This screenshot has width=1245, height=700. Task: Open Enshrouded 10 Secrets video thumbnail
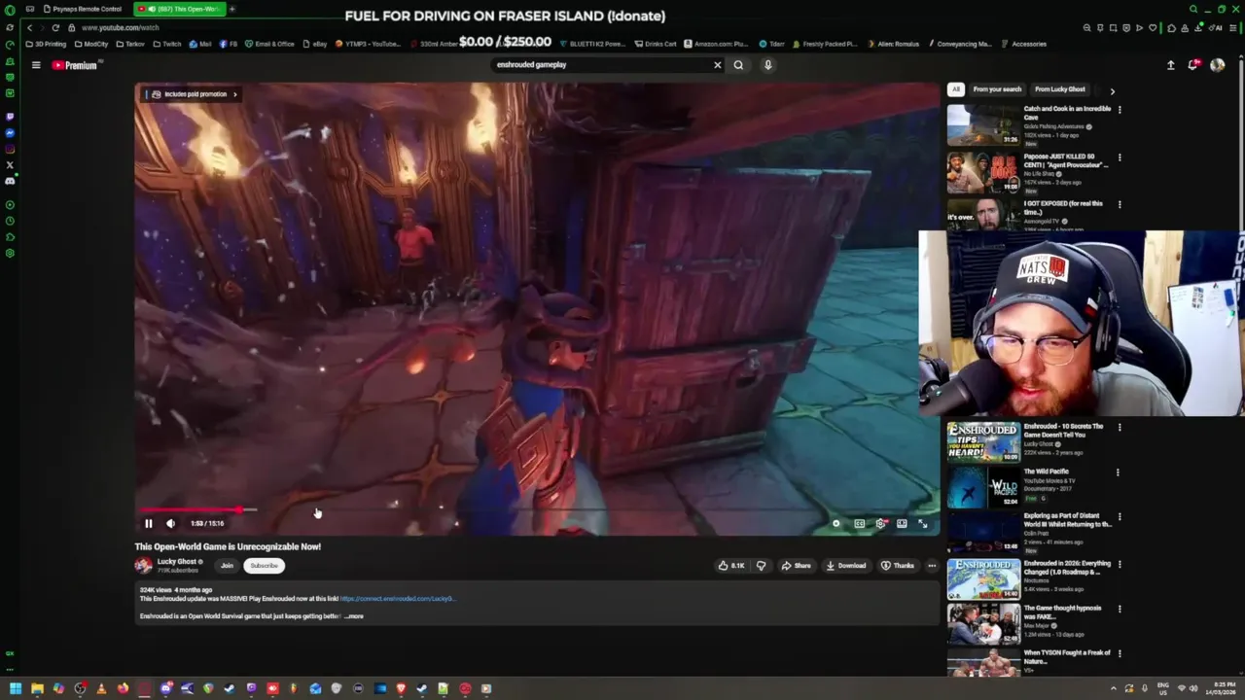(983, 442)
